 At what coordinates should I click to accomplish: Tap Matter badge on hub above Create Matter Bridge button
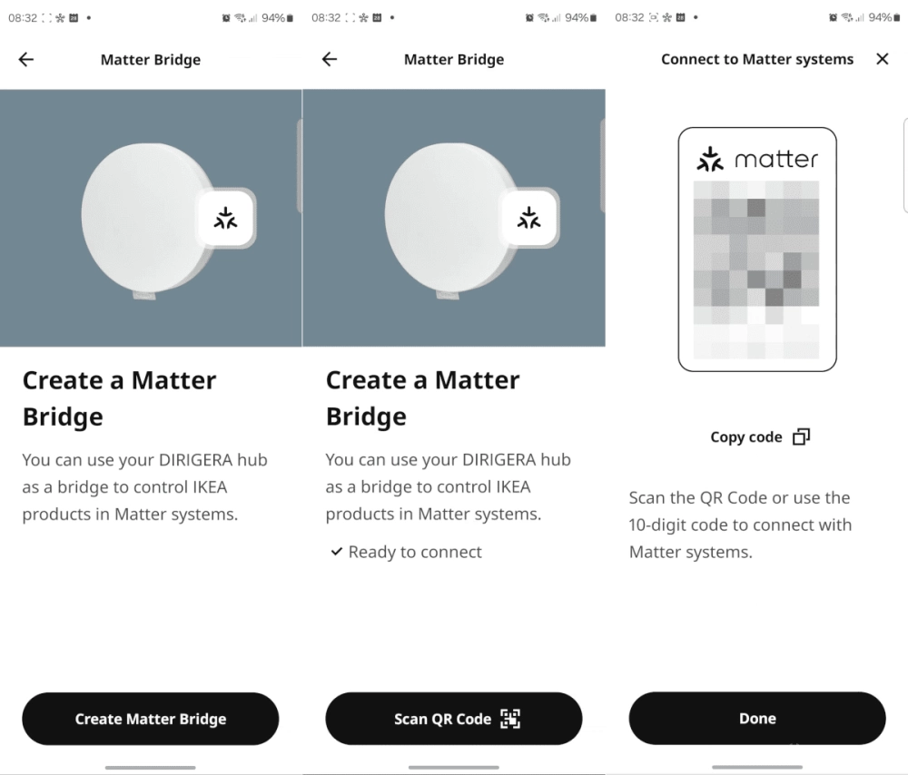pos(225,218)
